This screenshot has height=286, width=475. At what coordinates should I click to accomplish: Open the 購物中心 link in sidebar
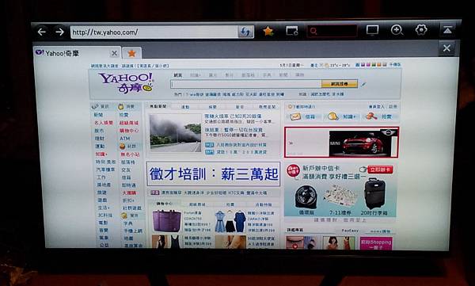tap(129, 131)
